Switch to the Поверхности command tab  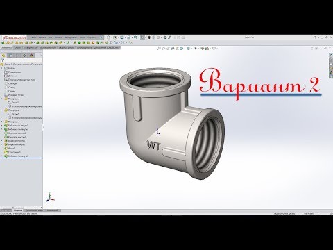[x=31, y=47]
